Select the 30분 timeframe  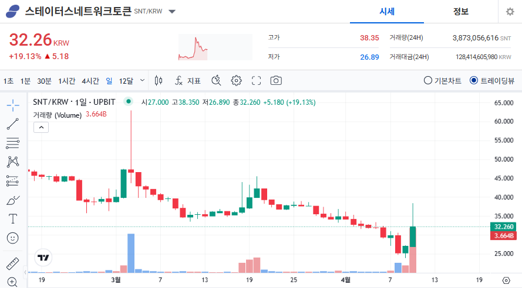coord(44,81)
